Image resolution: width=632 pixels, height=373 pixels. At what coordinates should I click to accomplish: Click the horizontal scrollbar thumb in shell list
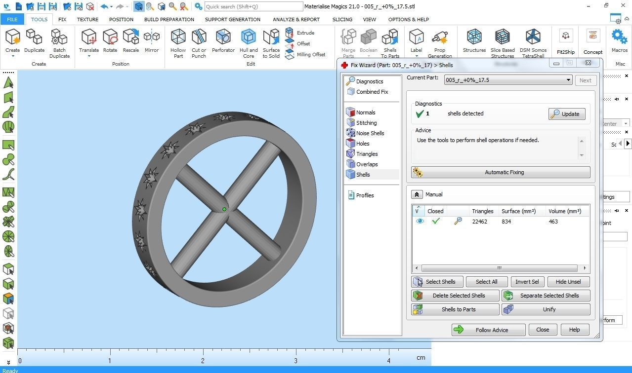(499, 268)
